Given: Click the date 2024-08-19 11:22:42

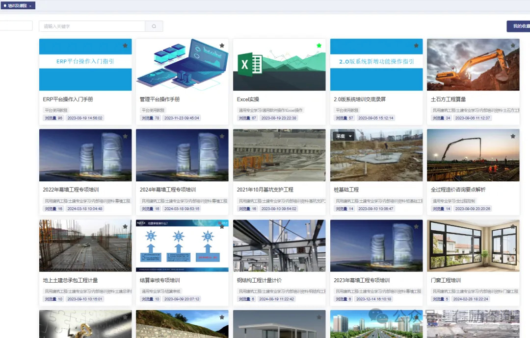Looking at the screenshot, I should 276,299.
